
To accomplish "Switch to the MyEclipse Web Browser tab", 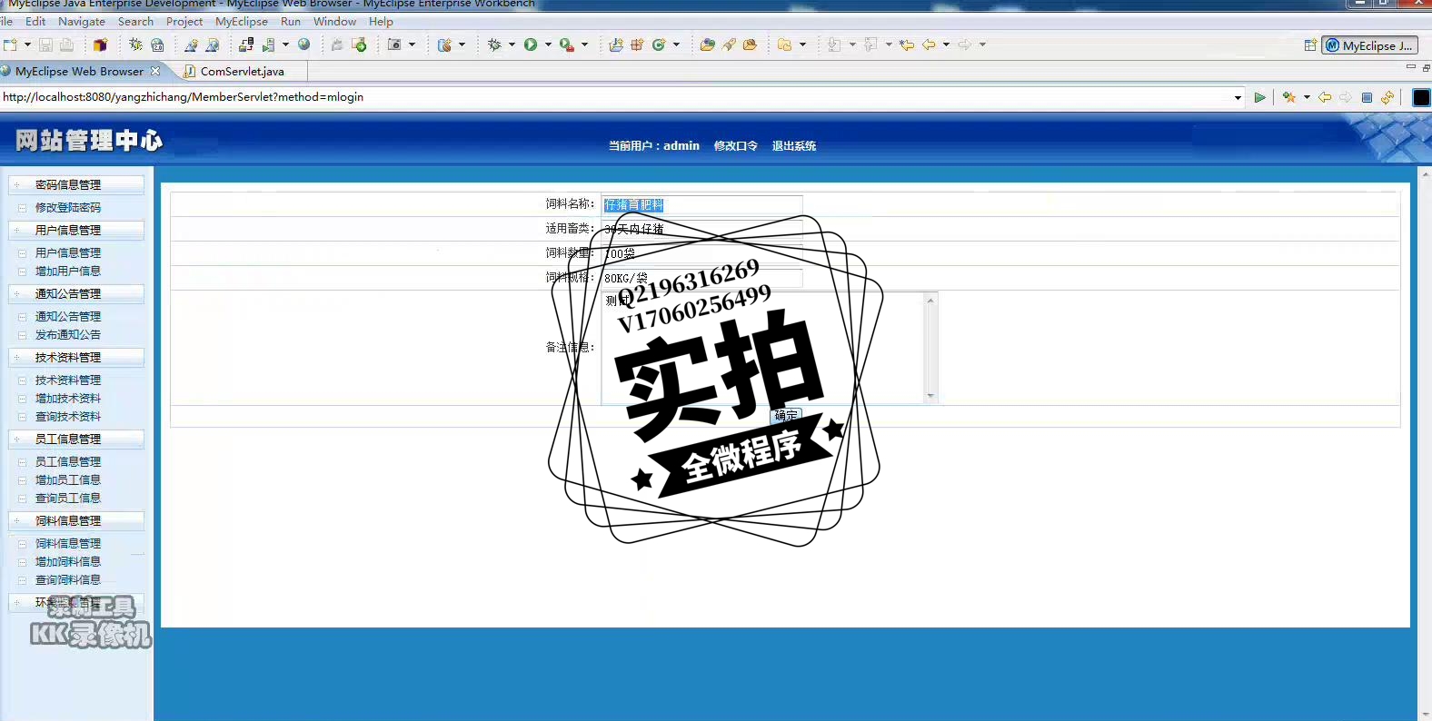I will (79, 71).
